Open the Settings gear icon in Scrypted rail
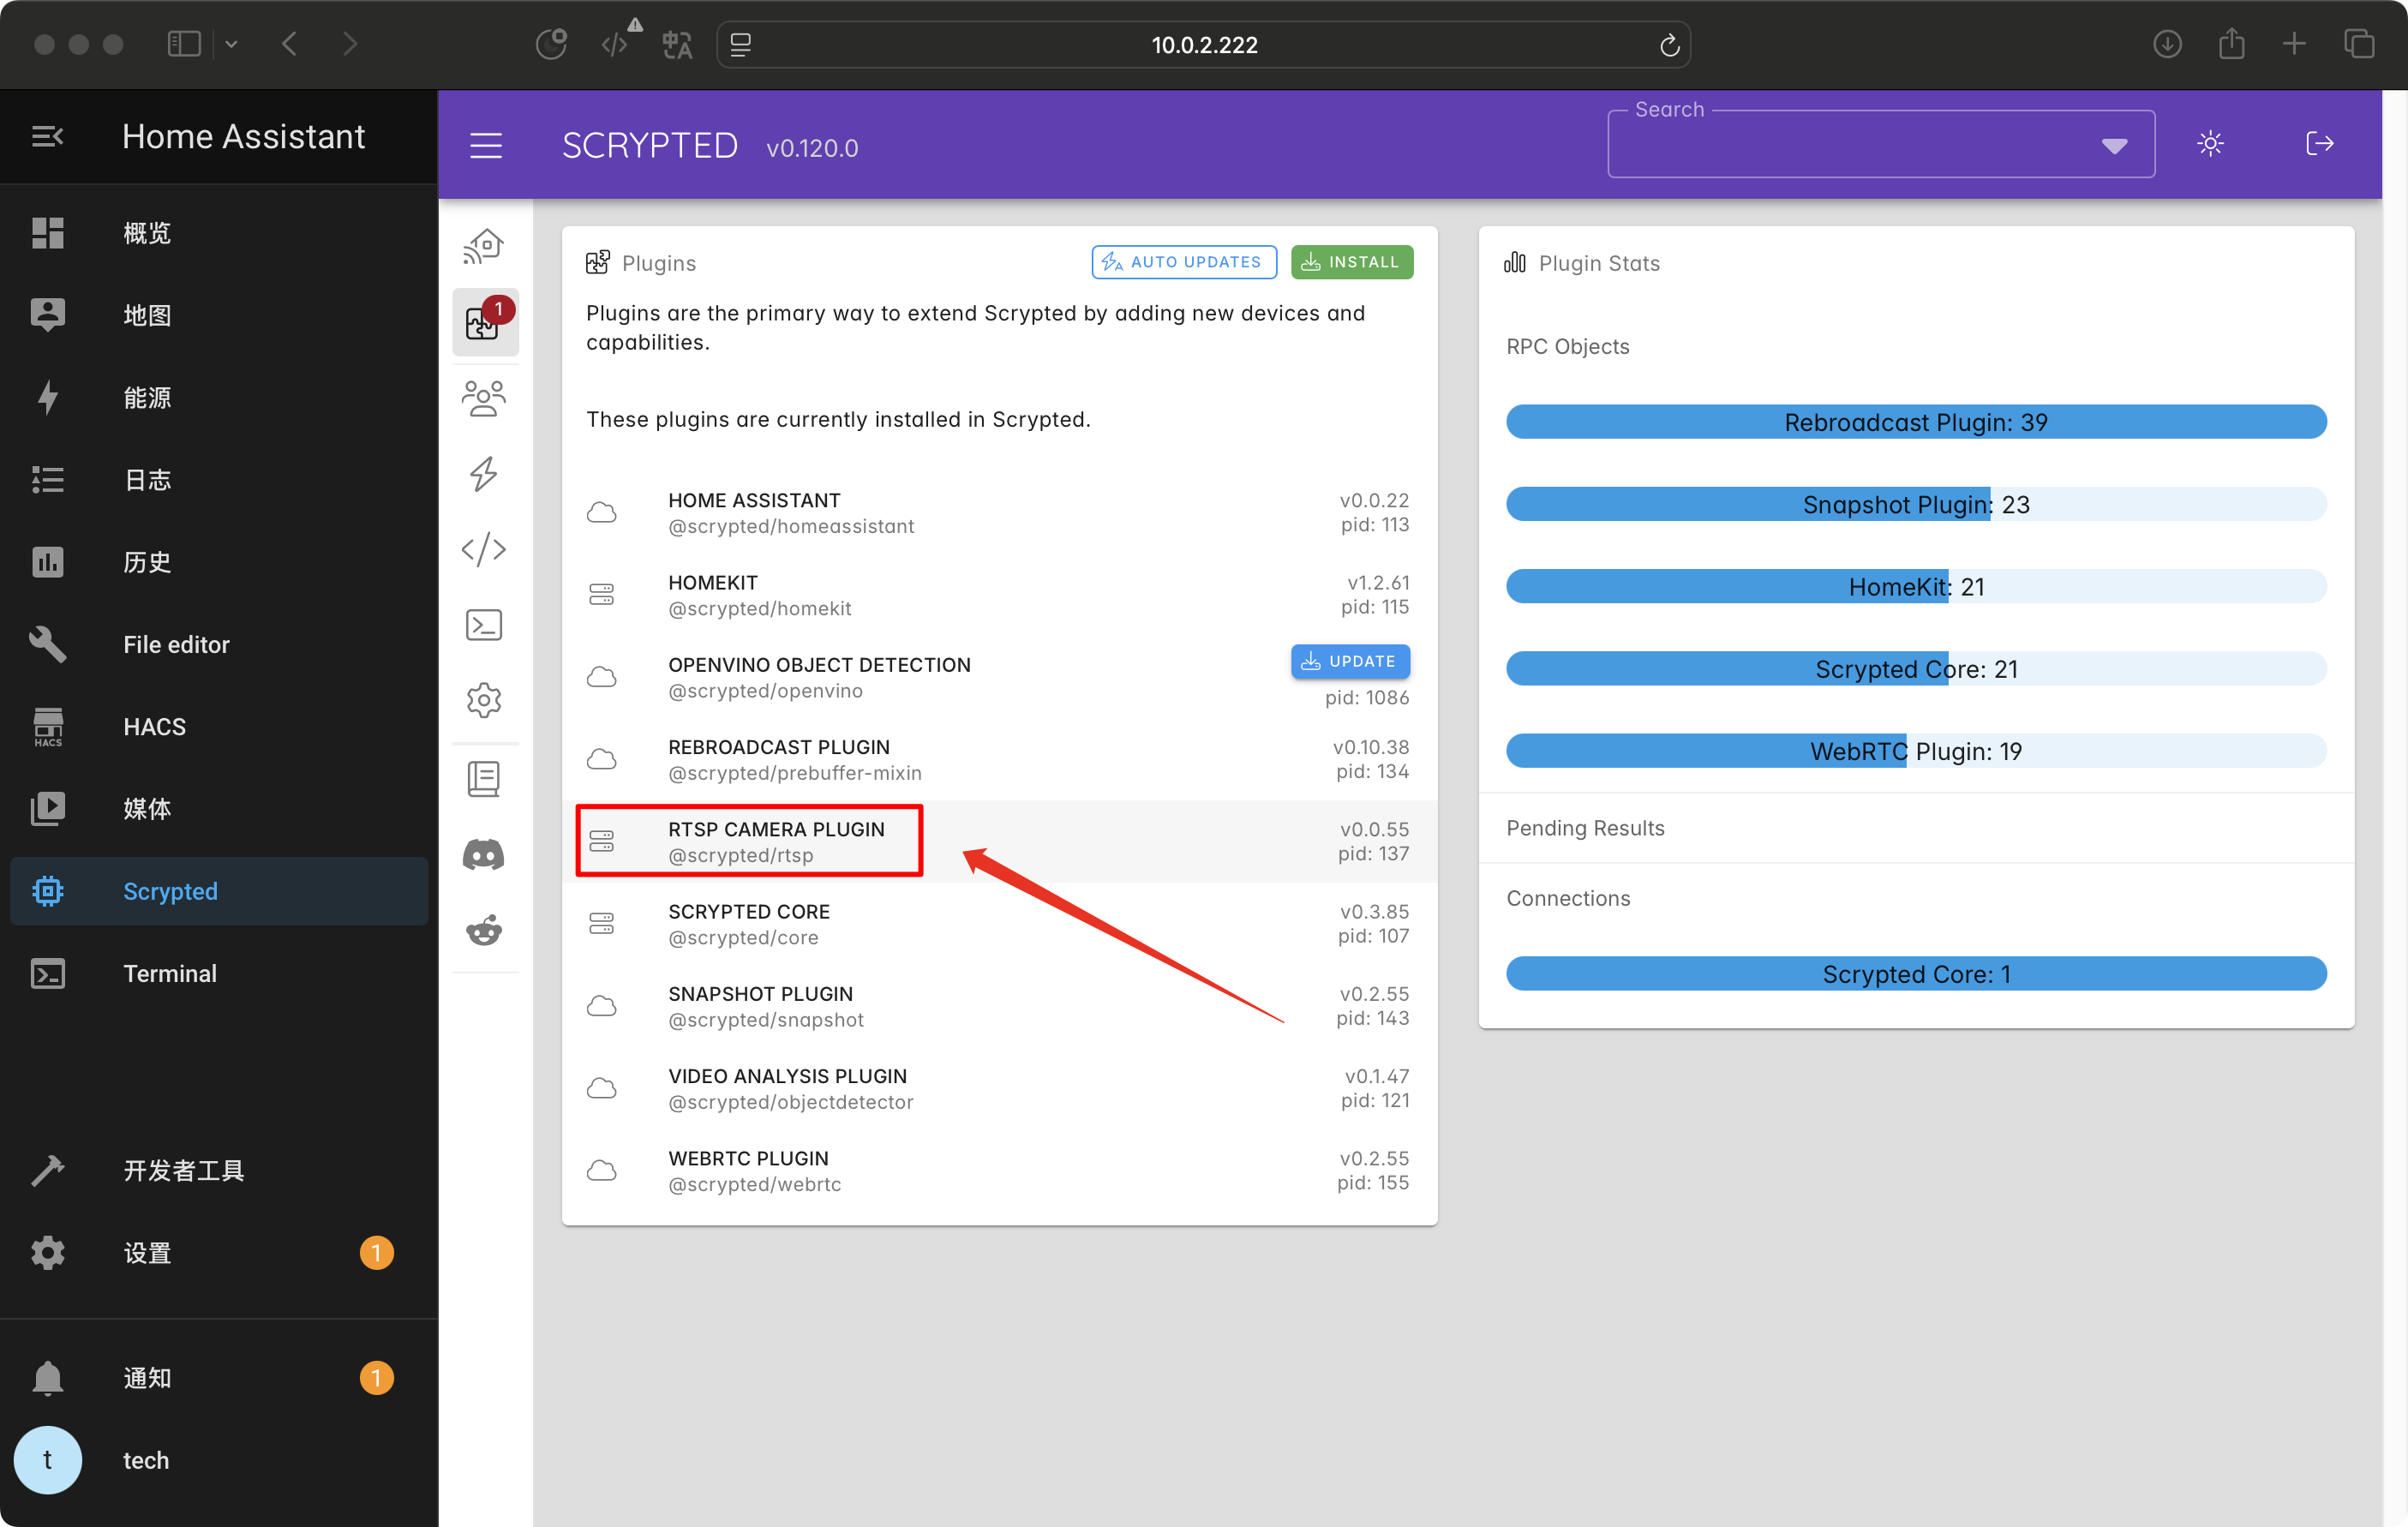Image resolution: width=2408 pixels, height=1527 pixels. 485,700
